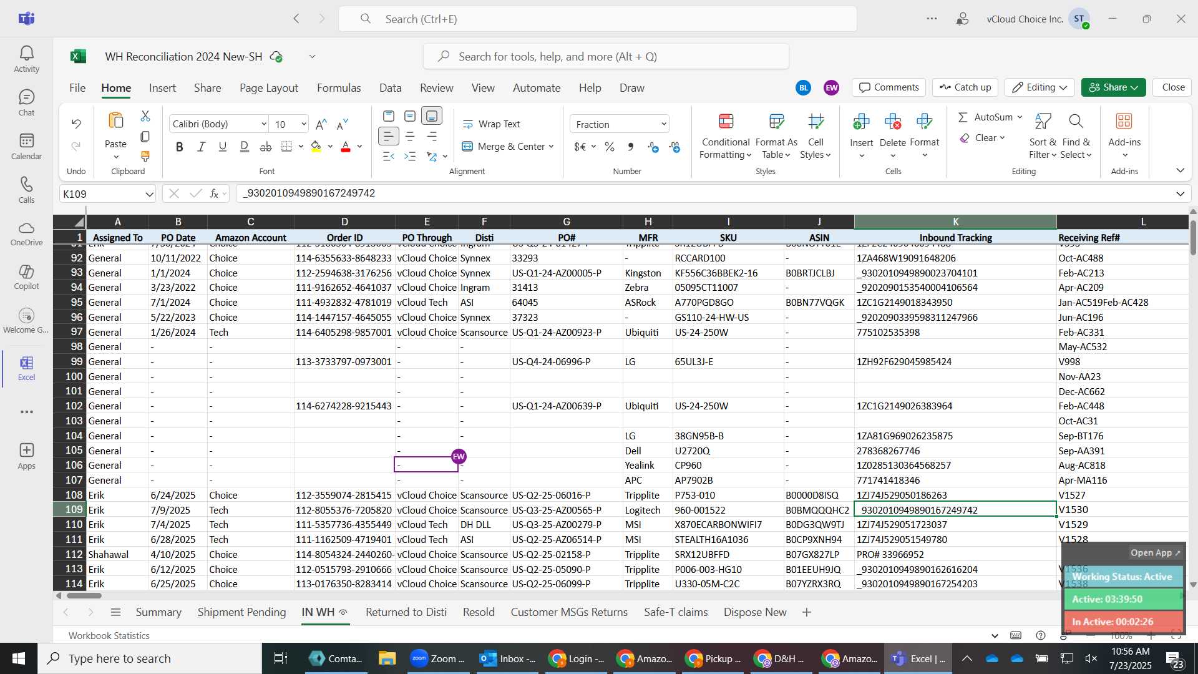Image resolution: width=1198 pixels, height=674 pixels.
Task: Toggle Wrap Text
Action: [x=491, y=124]
